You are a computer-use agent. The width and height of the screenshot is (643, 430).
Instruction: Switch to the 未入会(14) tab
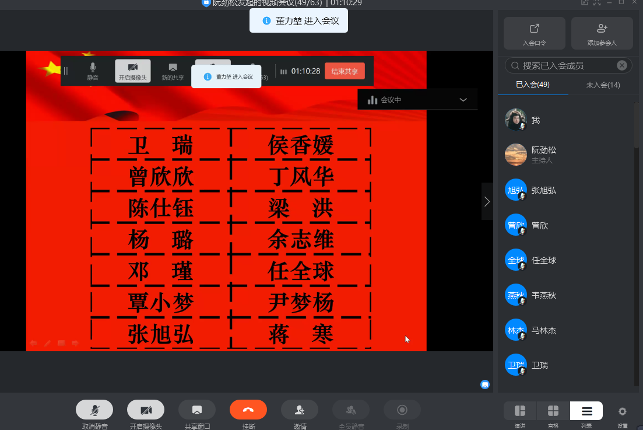pyautogui.click(x=603, y=85)
